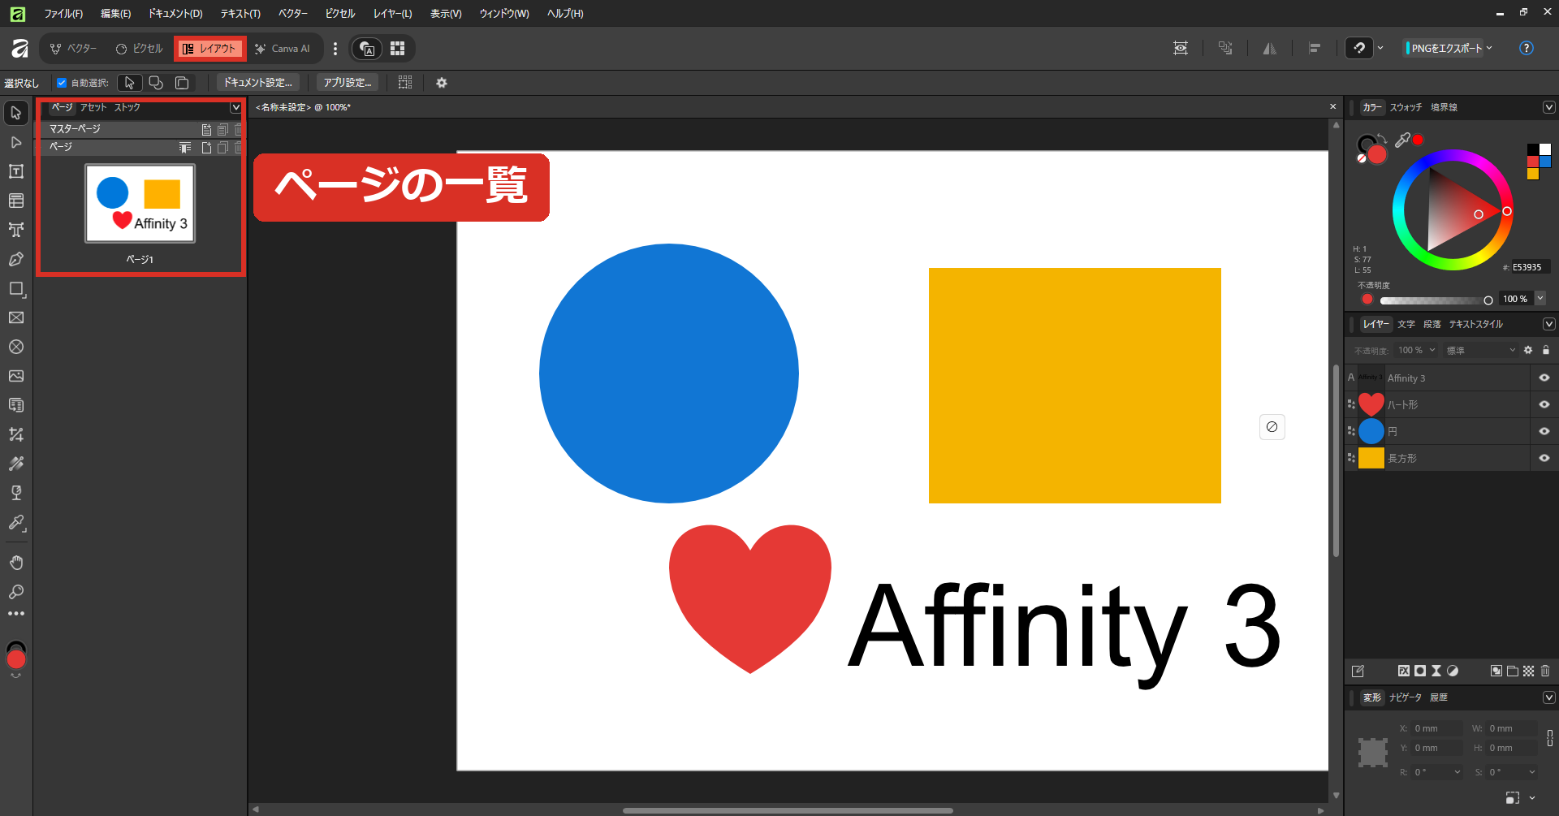Screen dimensions: 1559x816
Task: Click the color opacity slider
Action: pyautogui.click(x=1436, y=300)
